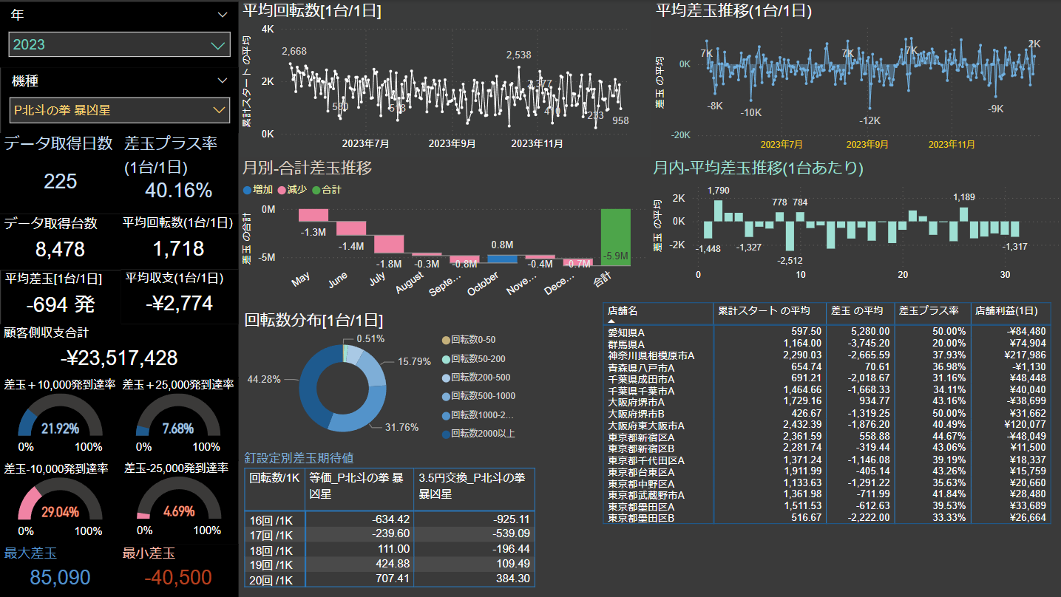Click the blue 増加 legend marker

click(x=248, y=190)
